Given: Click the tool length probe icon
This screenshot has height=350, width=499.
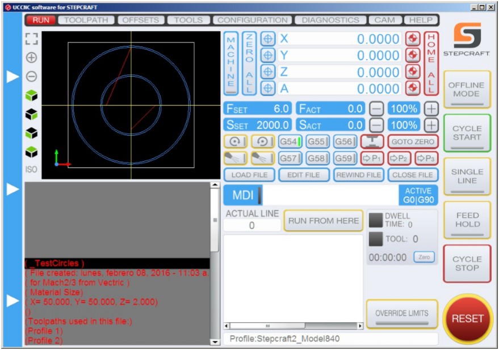Looking at the screenshot, I should click(x=372, y=141).
